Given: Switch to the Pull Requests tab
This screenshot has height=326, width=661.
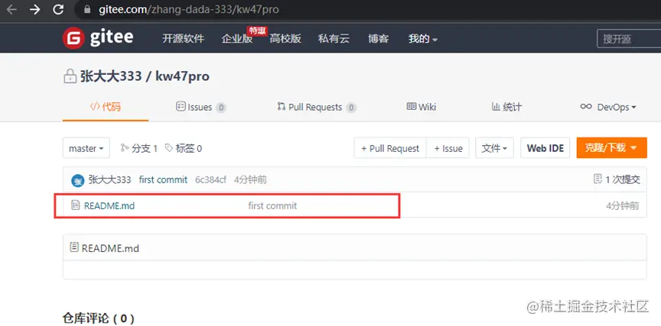Looking at the screenshot, I should pyautogui.click(x=317, y=107).
